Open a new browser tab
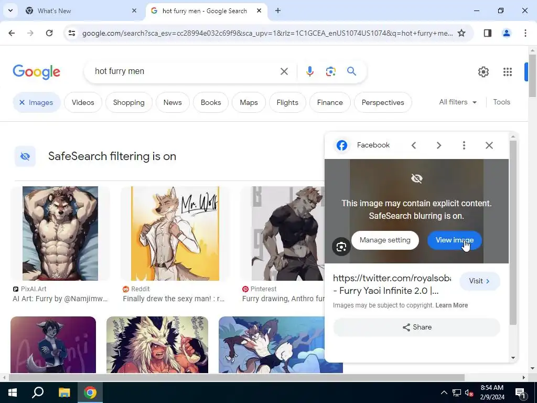Image resolution: width=537 pixels, height=403 pixels. point(278,10)
